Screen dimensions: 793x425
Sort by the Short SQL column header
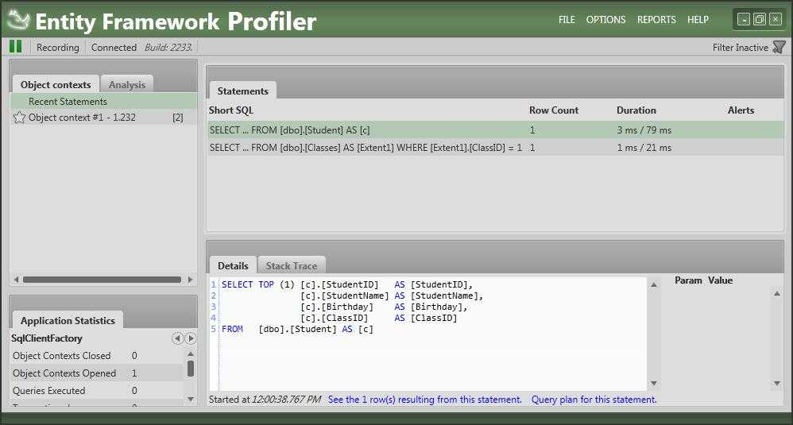[231, 110]
